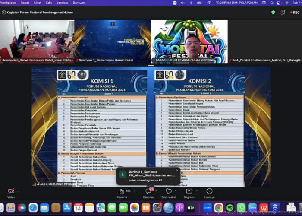
Task: Open the chat message from Kel 6_Kemenko PM_Ainun
Action: click(x=148, y=176)
